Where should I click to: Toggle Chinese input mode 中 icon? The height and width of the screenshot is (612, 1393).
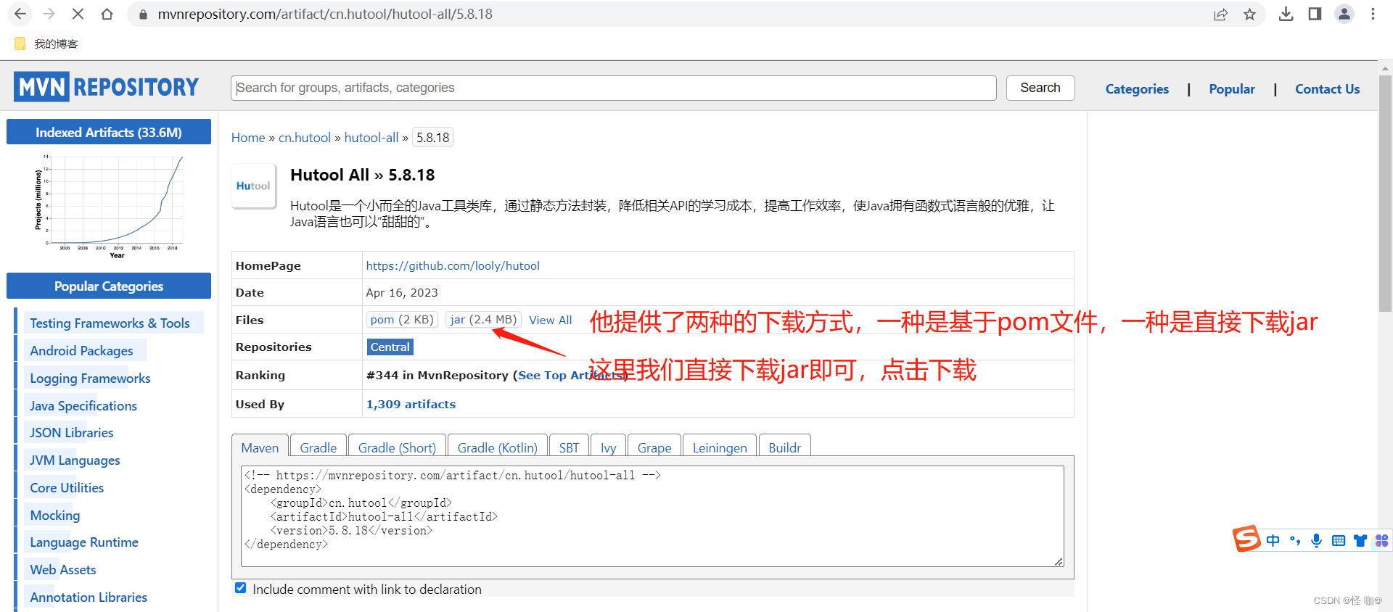pos(1273,540)
